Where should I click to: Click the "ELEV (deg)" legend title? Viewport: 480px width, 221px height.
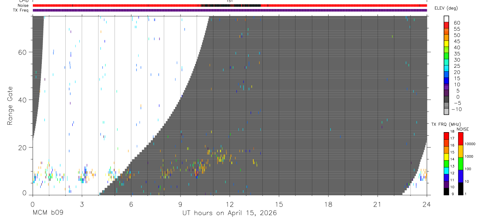(x=446, y=9)
